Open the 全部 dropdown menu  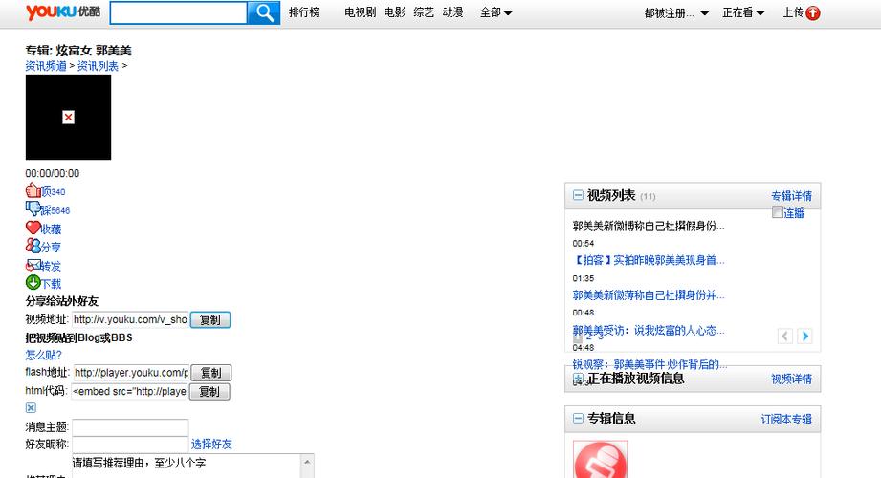[x=496, y=12]
